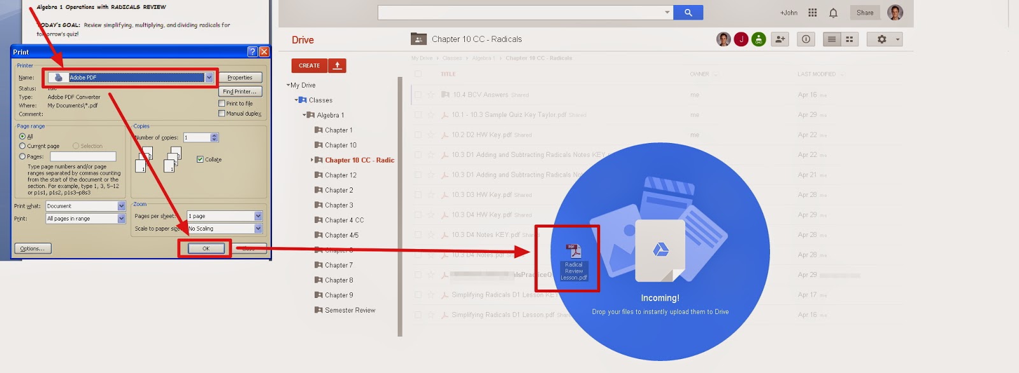Click the add-person share icon in Drive toolbar

pos(780,39)
